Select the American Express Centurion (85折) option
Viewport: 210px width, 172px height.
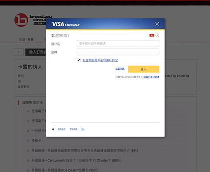click(x=28, y=160)
